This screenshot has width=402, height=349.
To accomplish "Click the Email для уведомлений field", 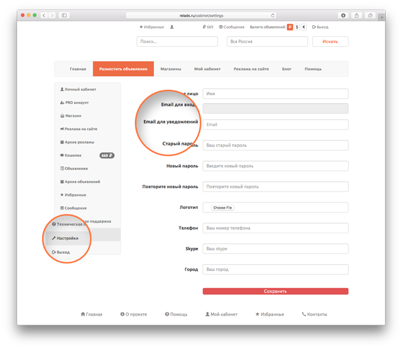I will point(275,125).
